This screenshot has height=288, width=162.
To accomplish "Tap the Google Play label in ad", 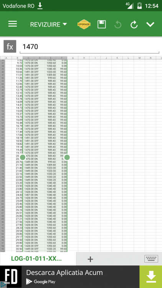I will click(x=41, y=281).
